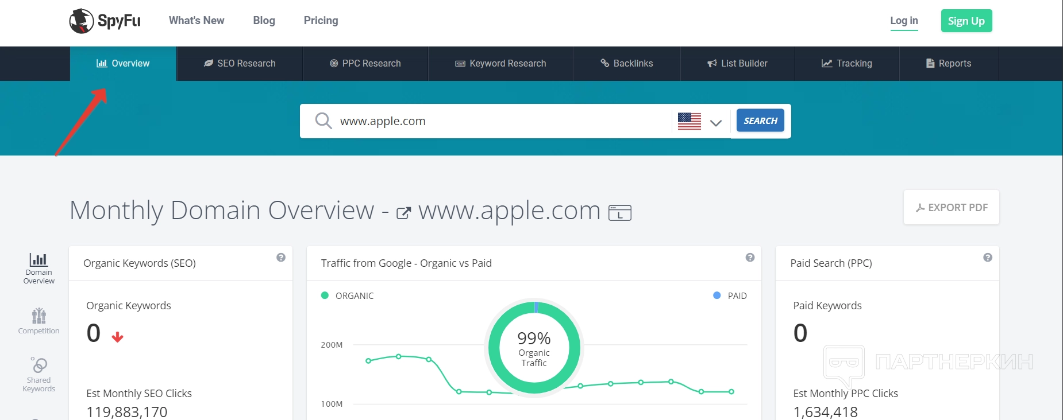Go to the Backlinks tab
This screenshot has width=1063, height=420.
coord(627,64)
